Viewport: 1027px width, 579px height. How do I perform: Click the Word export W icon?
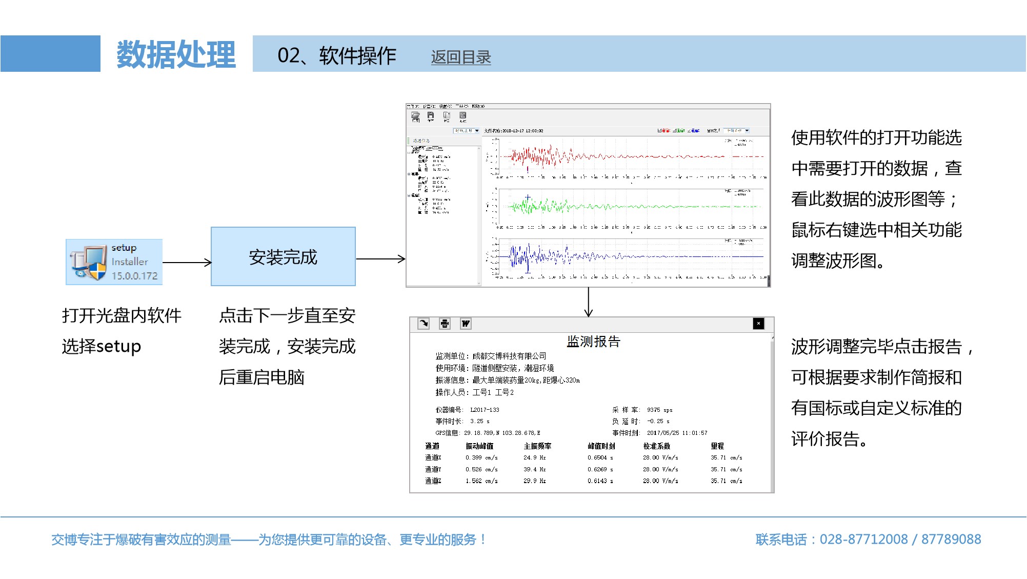466,324
